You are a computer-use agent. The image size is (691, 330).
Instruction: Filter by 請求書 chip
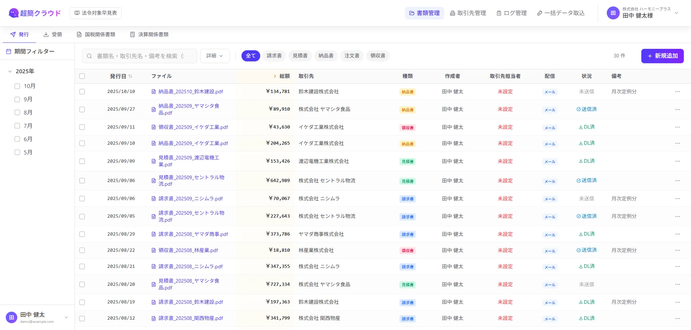pos(274,56)
